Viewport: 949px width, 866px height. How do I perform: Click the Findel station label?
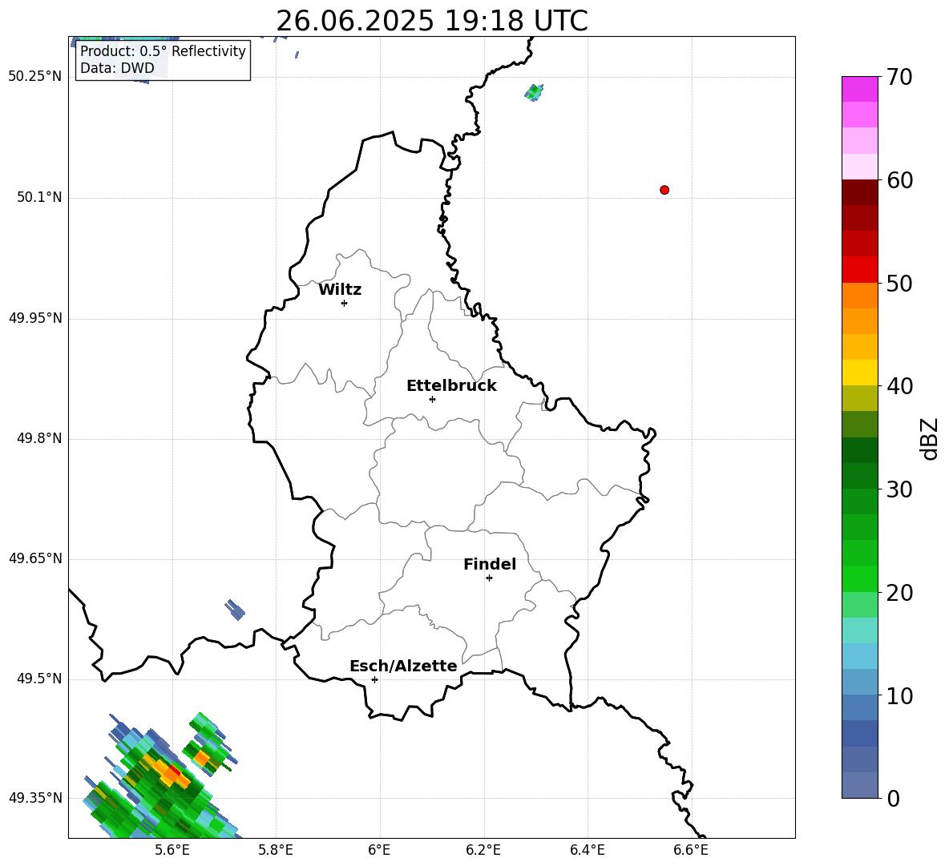pyautogui.click(x=490, y=564)
